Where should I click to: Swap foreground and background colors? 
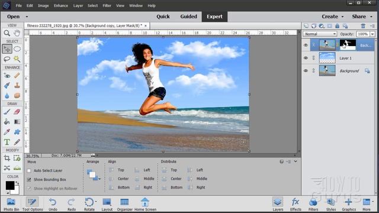tap(17, 183)
